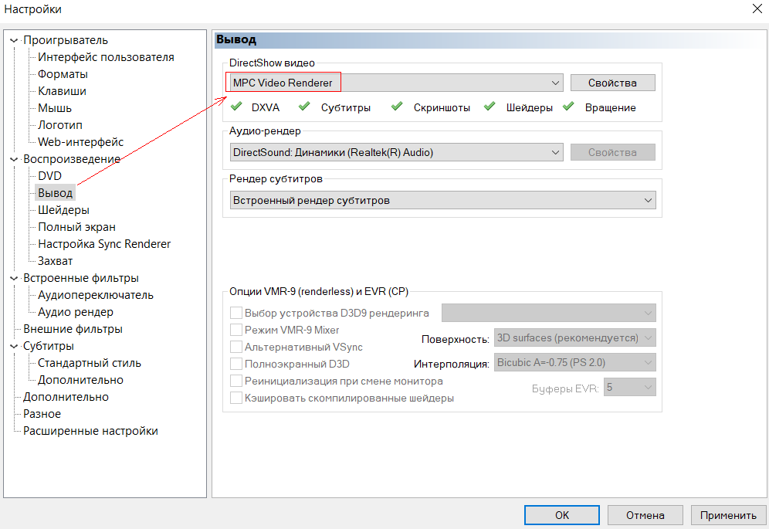Screen dimensions: 769x529
Task: Select Мышь in the settings tree
Action: 55,108
